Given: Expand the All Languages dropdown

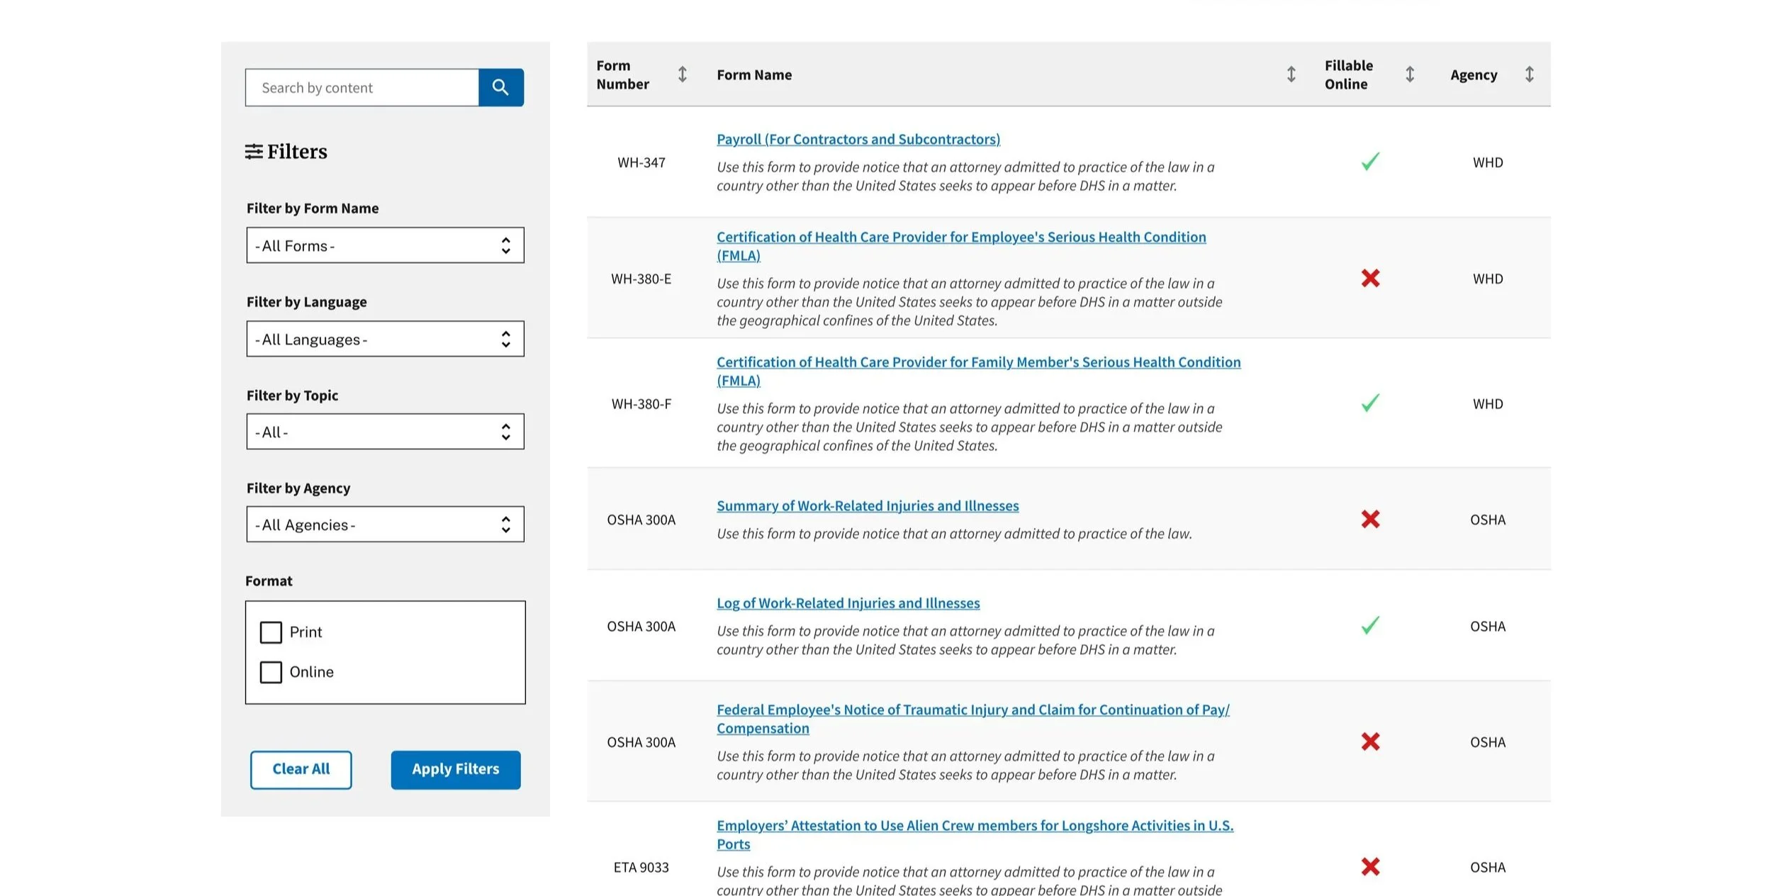Looking at the screenshot, I should tap(385, 339).
